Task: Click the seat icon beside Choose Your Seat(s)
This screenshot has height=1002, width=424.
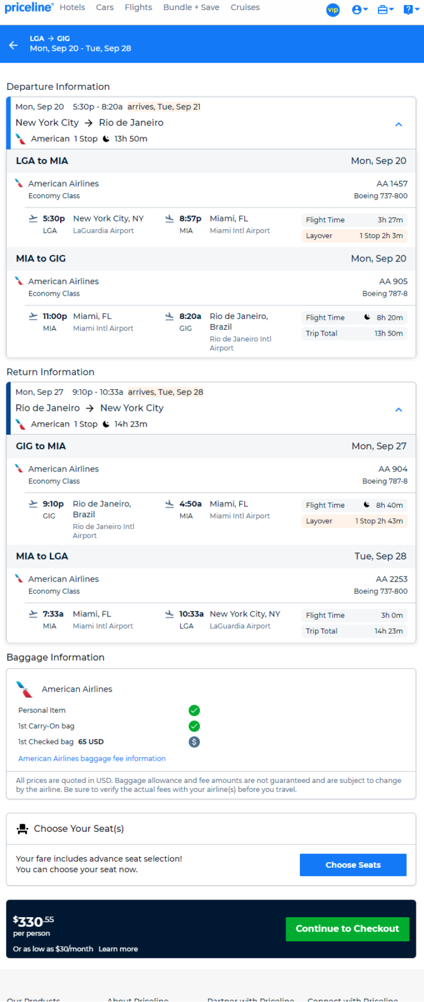Action: click(x=23, y=829)
